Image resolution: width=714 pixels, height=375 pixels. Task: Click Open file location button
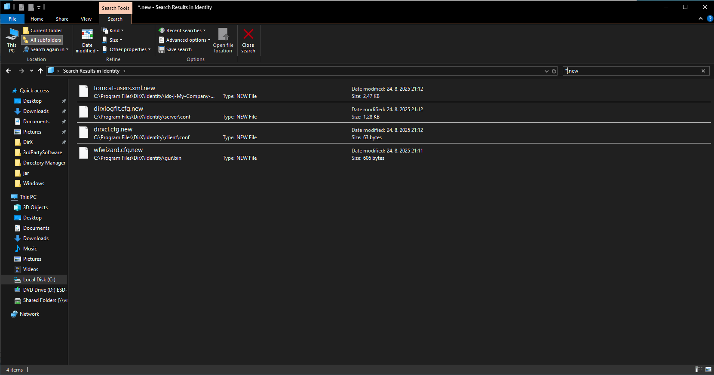223,40
